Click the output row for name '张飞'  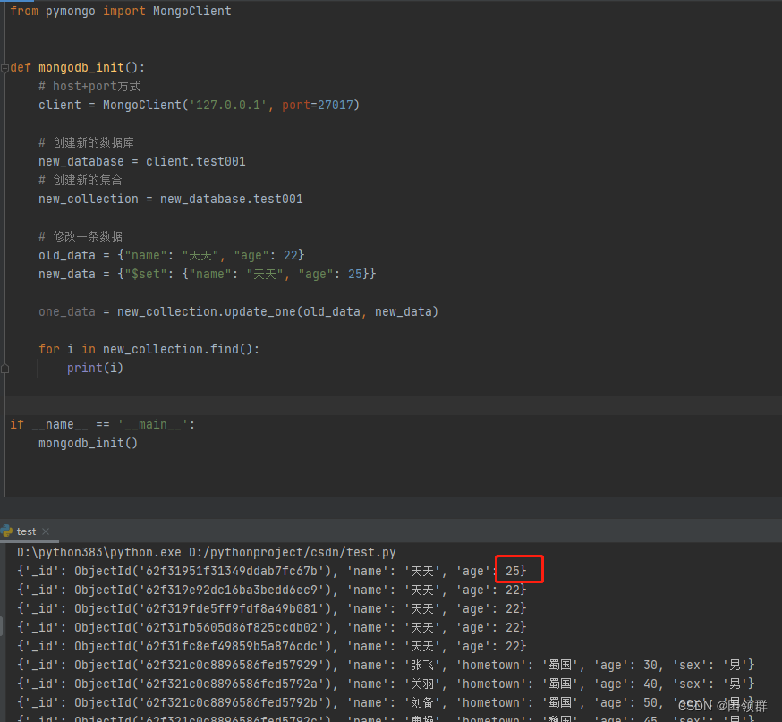(386, 665)
